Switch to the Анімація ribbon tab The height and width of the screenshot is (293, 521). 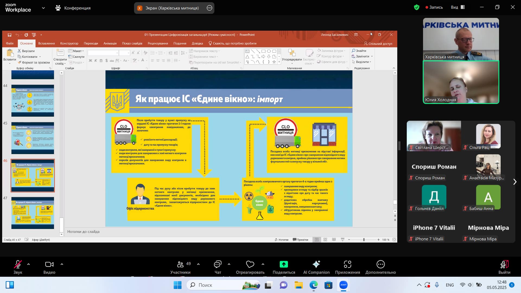(x=110, y=43)
